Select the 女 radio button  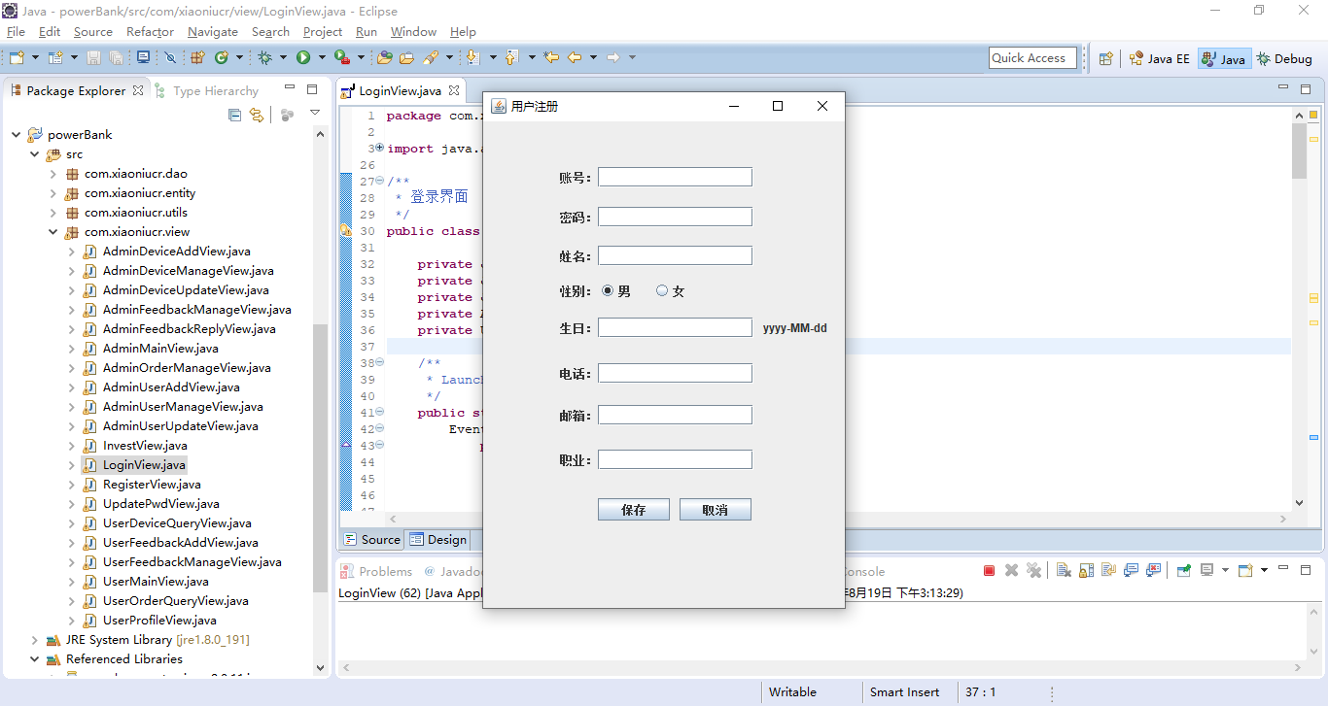pos(662,290)
